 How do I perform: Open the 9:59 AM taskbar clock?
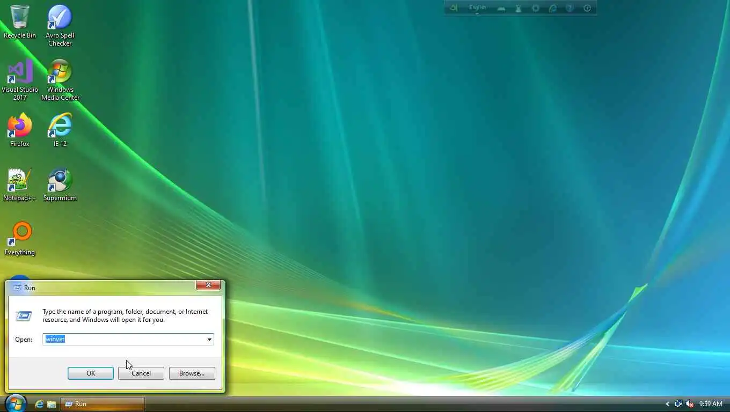pyautogui.click(x=711, y=404)
